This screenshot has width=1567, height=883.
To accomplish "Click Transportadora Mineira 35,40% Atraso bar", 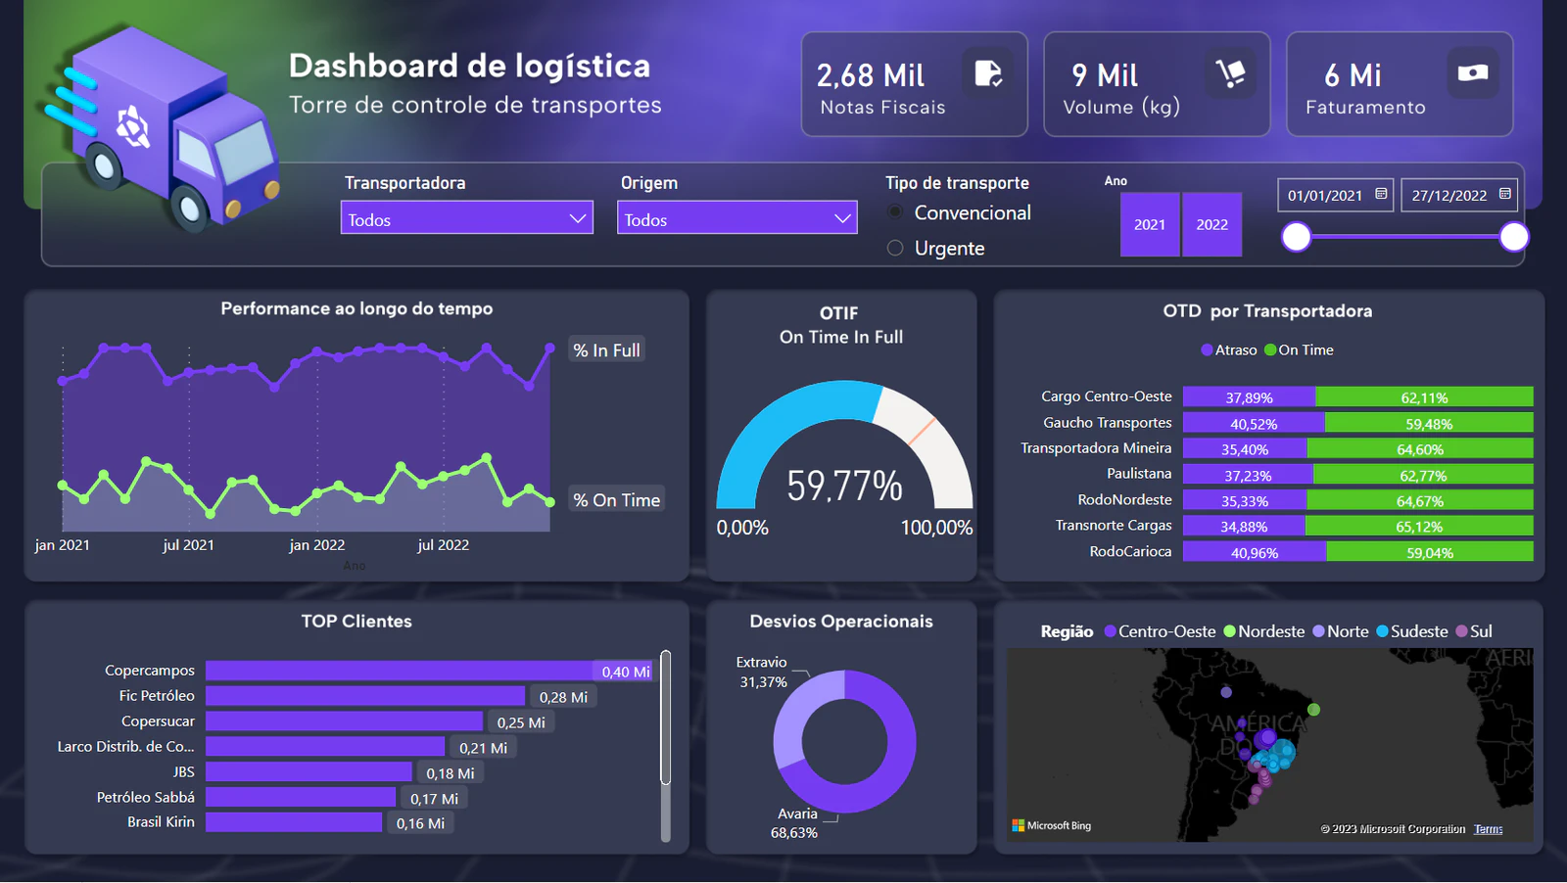I will [1245, 448].
